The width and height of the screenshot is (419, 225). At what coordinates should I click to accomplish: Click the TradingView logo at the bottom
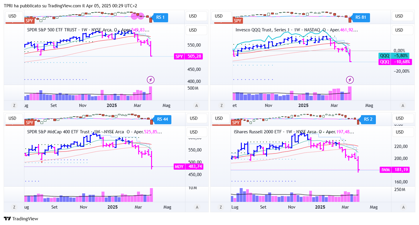21,219
